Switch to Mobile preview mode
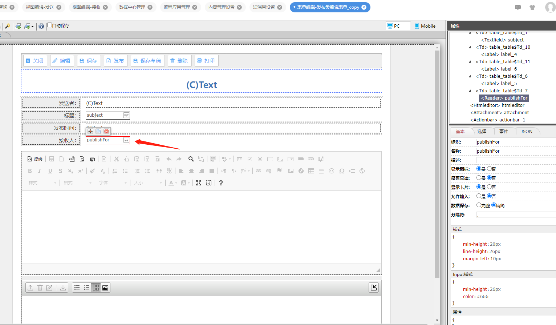This screenshot has height=325, width=556. pyautogui.click(x=425, y=26)
